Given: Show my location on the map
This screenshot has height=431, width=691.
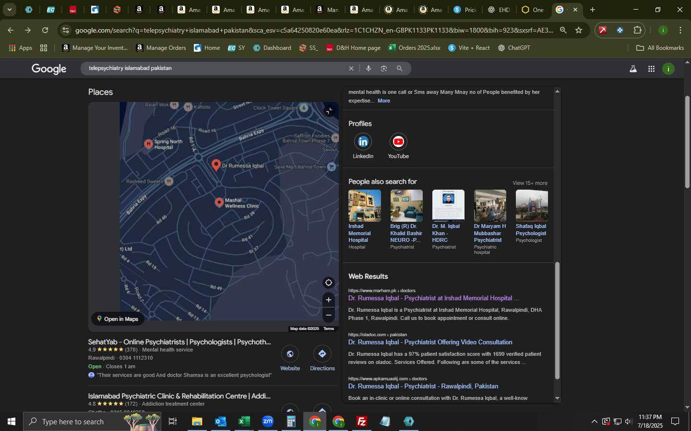Looking at the screenshot, I should coord(329,283).
